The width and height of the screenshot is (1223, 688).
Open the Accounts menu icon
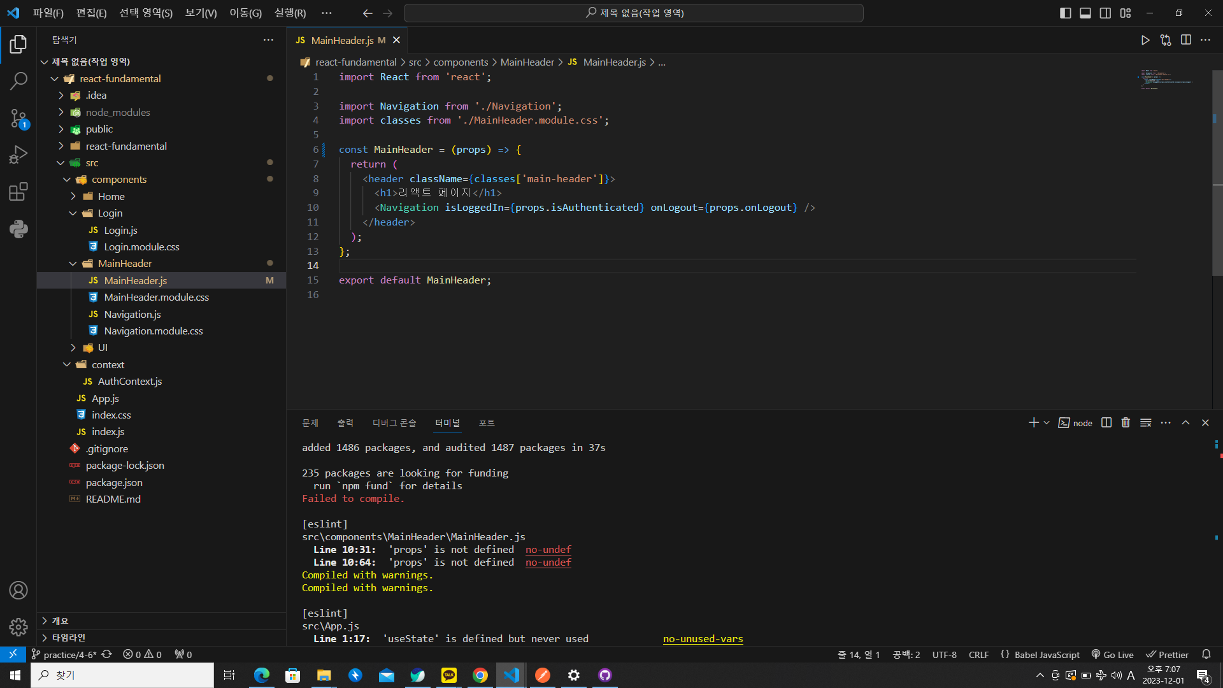(x=18, y=591)
